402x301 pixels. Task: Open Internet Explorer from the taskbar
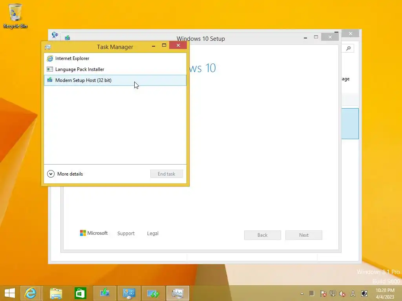(x=30, y=293)
